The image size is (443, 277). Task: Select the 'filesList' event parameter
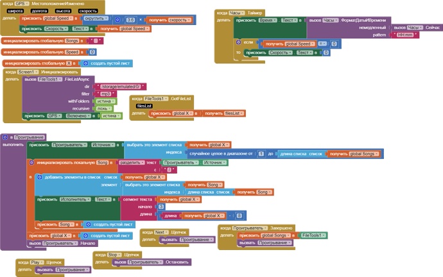[144, 106]
